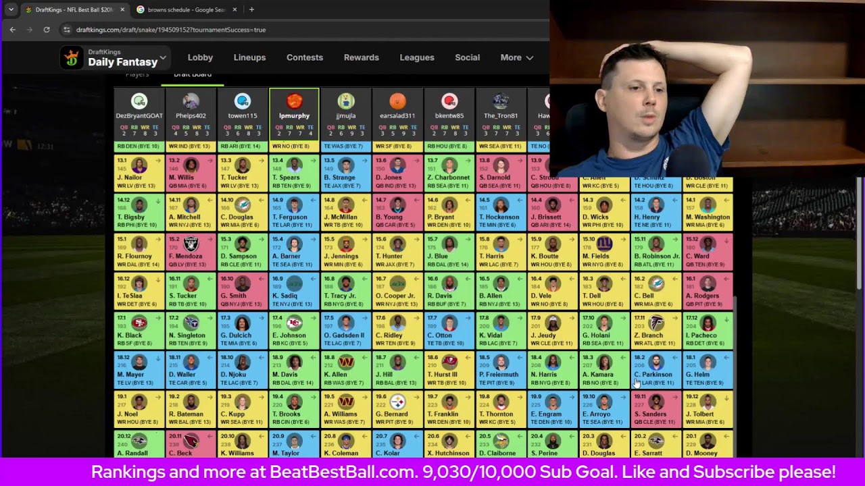The image size is (865, 486).
Task: Click the Falcons logo on Z. Branch card
Action: [x=656, y=322]
